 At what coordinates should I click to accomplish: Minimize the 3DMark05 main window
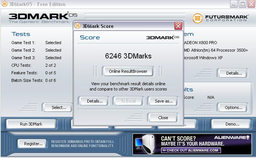tap(234, 4)
